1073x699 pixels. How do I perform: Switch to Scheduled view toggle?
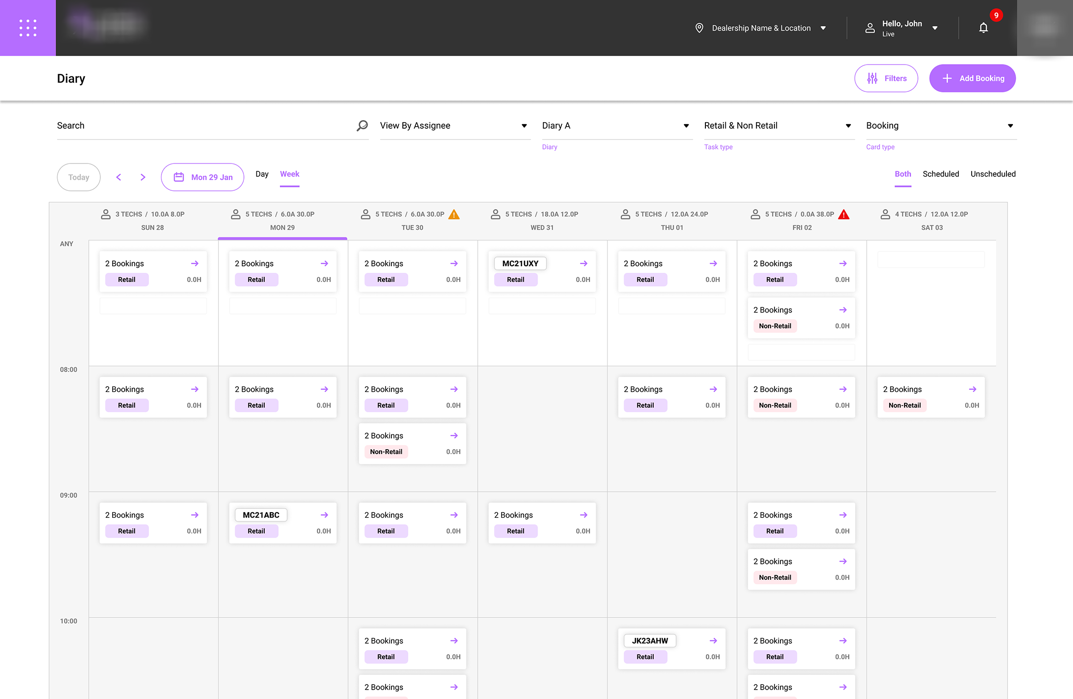click(940, 174)
